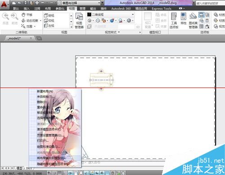Open the Express Tools ribbon tab
The width and height of the screenshot is (225, 175).
click(162, 9)
